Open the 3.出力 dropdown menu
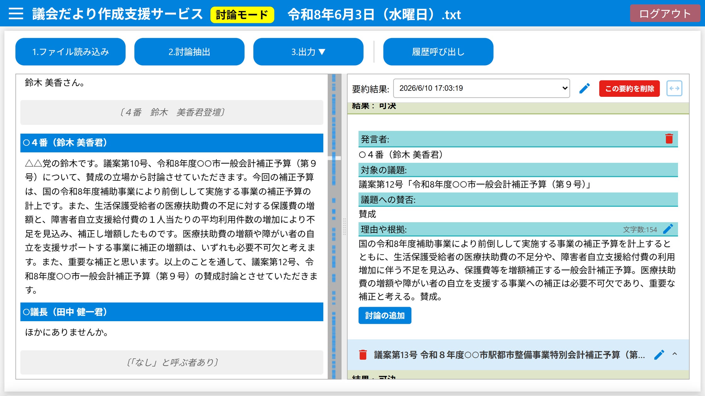705x396 pixels. pyautogui.click(x=308, y=52)
